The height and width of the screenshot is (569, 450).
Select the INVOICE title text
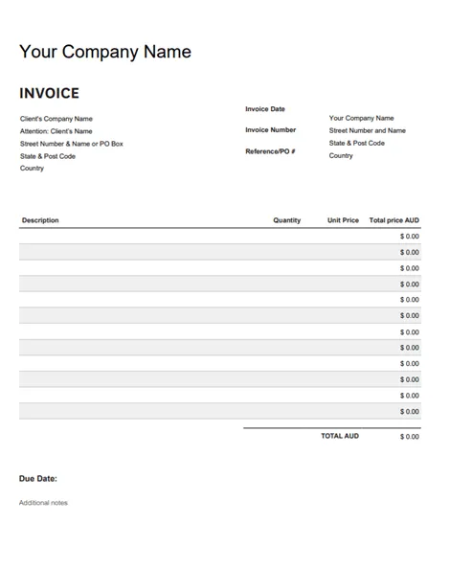tap(50, 93)
